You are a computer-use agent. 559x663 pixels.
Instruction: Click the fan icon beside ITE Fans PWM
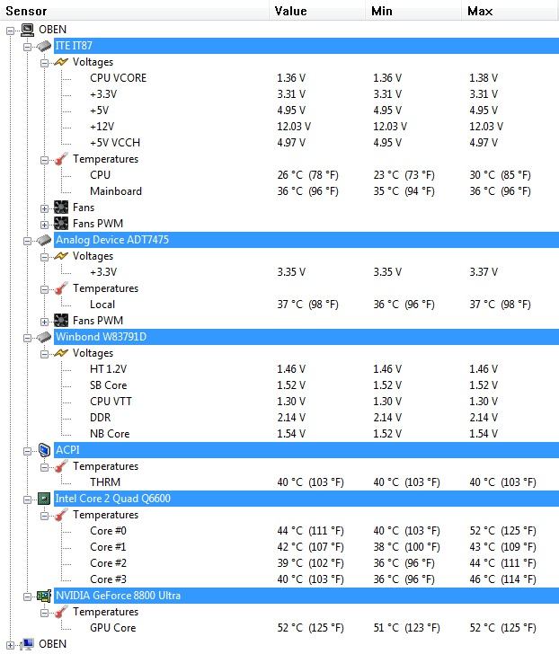[61, 224]
